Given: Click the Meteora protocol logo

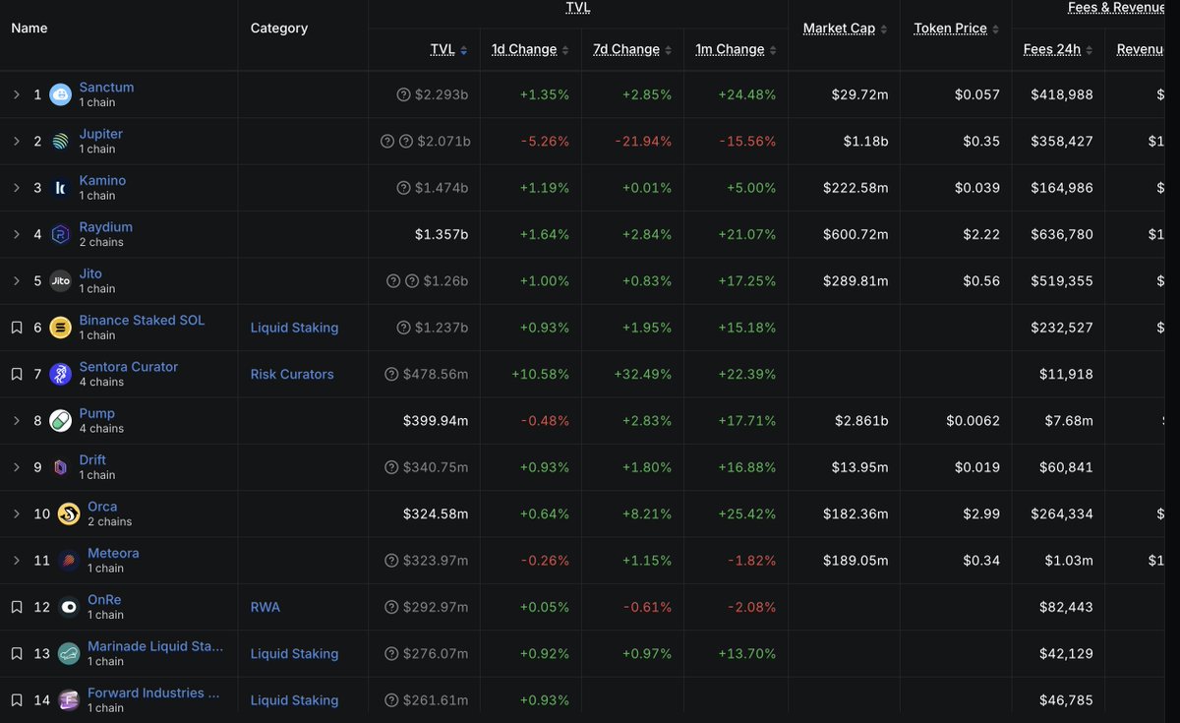Looking at the screenshot, I should 69,560.
